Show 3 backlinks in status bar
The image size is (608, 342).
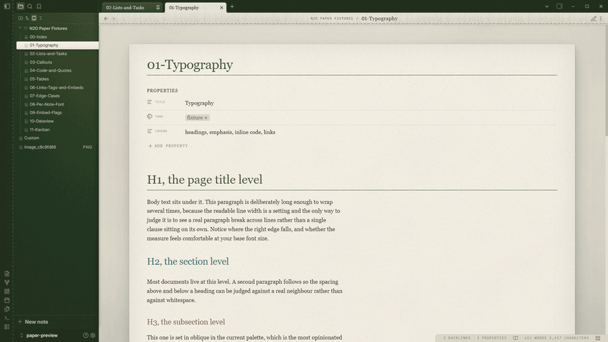click(x=457, y=338)
